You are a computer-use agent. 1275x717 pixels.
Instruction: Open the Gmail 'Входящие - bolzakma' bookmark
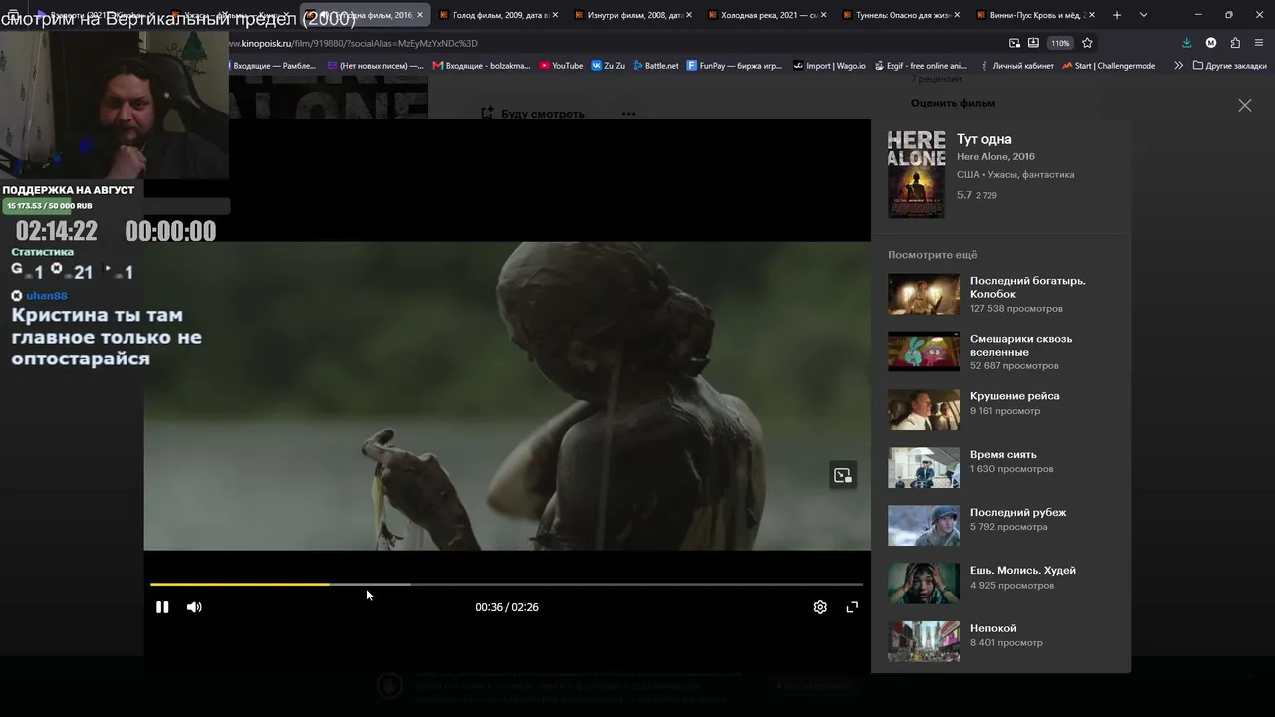click(482, 66)
